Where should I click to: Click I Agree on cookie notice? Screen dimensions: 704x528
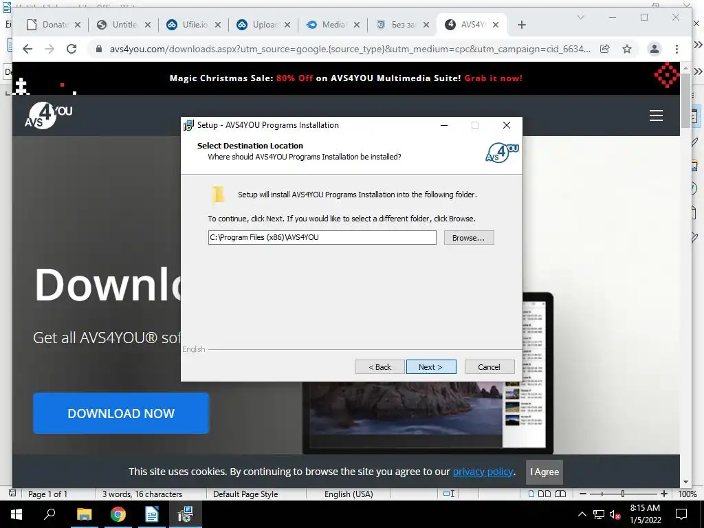pyautogui.click(x=544, y=472)
